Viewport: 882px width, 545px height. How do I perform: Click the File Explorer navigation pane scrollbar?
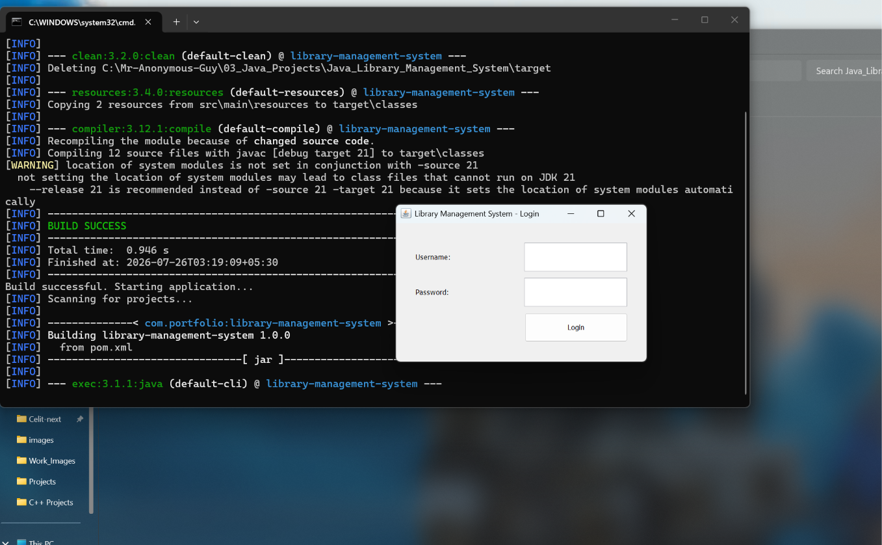point(92,460)
